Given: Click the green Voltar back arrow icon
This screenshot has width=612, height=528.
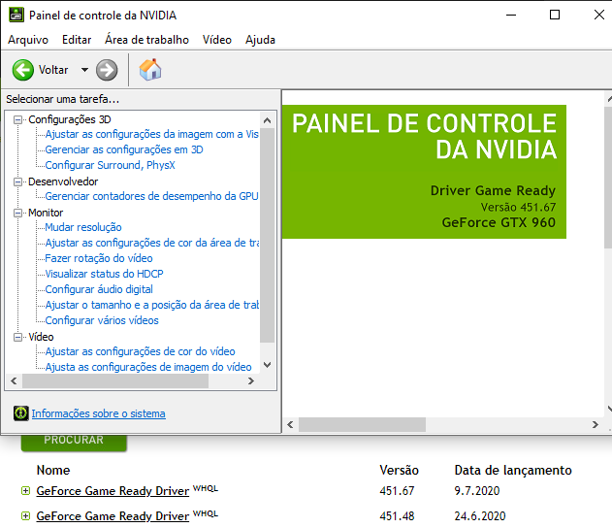Looking at the screenshot, I should tap(23, 70).
